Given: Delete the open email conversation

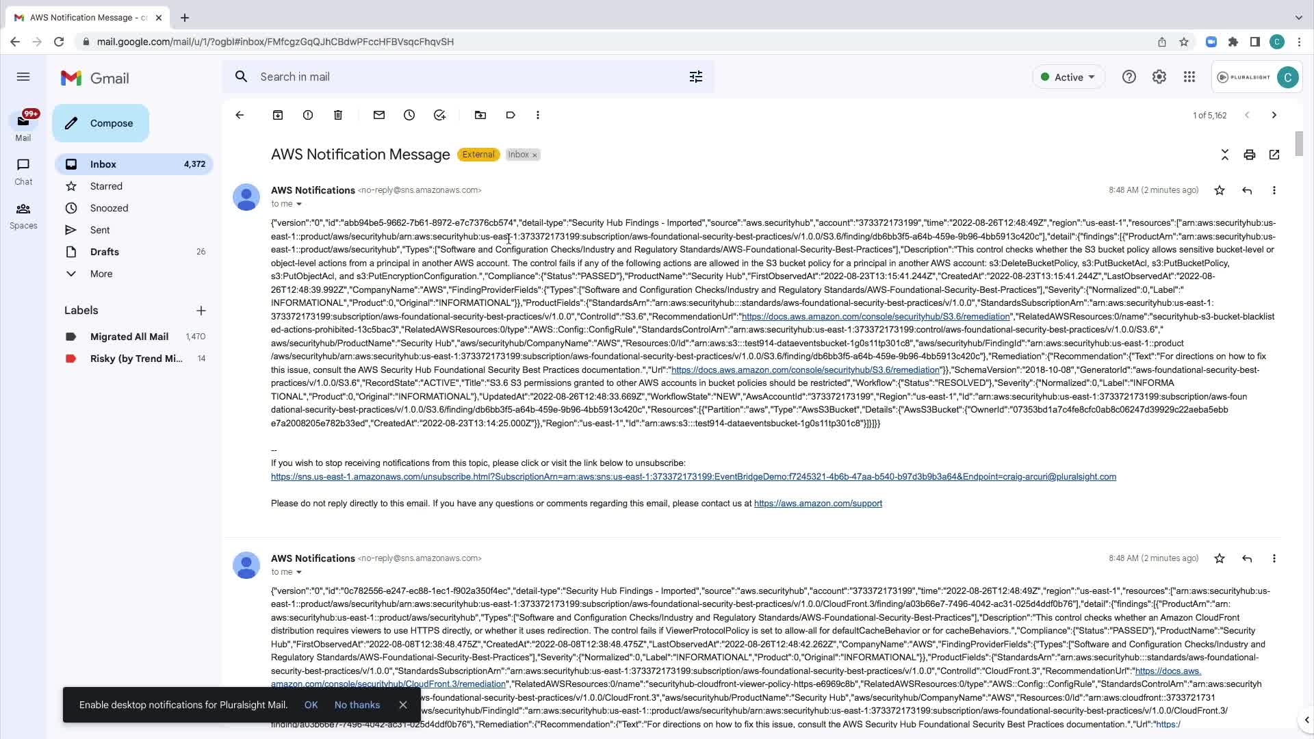Looking at the screenshot, I should pos(338,115).
